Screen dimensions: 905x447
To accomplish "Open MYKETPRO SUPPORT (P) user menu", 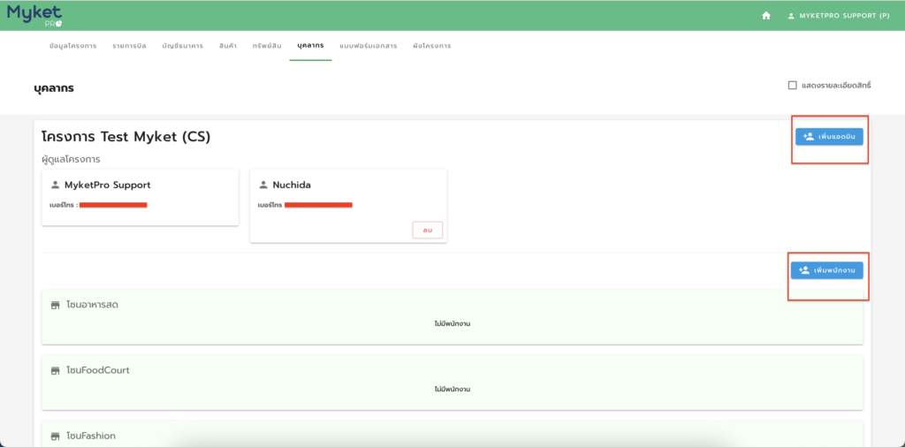I will pyautogui.click(x=838, y=16).
